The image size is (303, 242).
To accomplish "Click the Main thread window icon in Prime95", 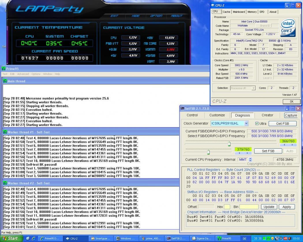I will 5,81.
